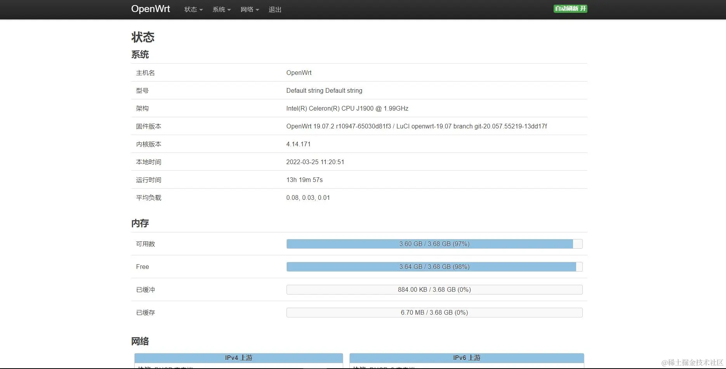Click the Free memory row label
726x369 pixels.
(x=142, y=267)
